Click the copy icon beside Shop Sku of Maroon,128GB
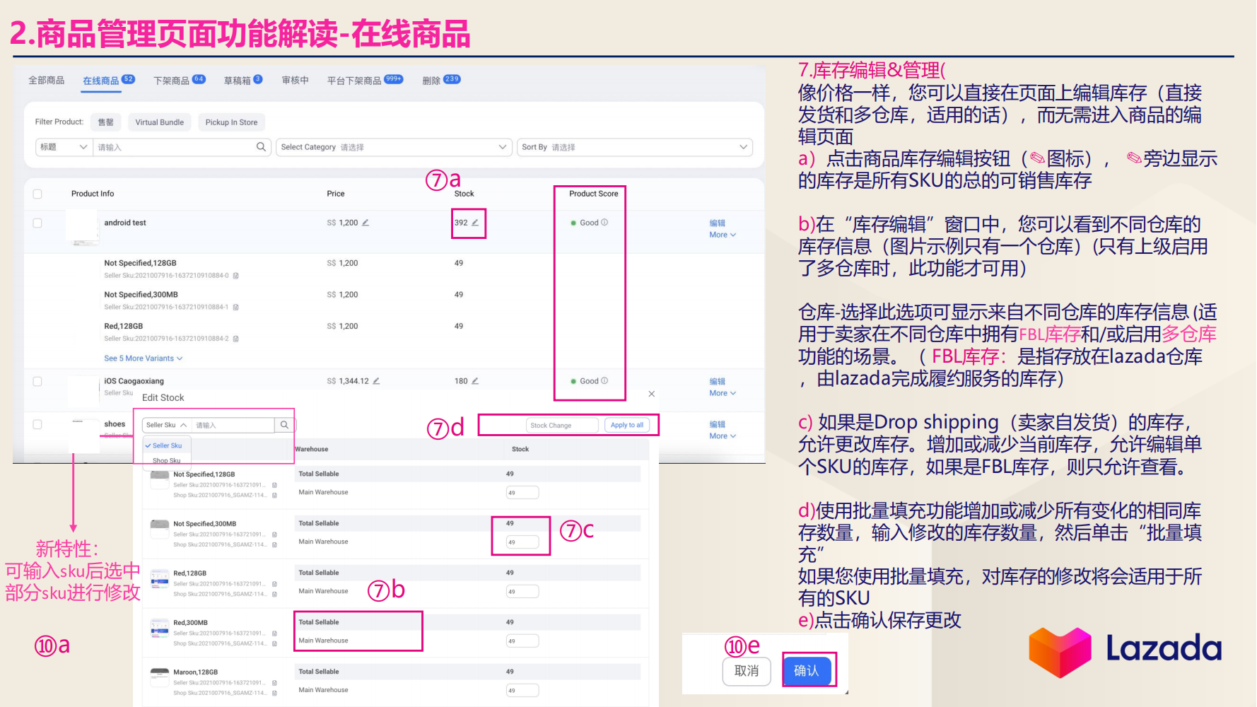This screenshot has width=1257, height=707. coord(274,694)
